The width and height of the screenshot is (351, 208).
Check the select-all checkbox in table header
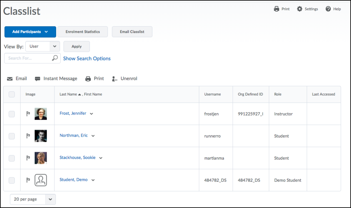(x=12, y=94)
